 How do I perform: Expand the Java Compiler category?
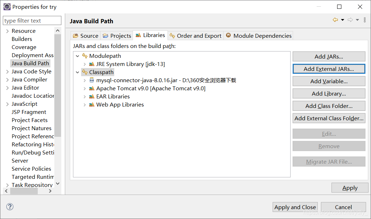[x=7, y=80]
